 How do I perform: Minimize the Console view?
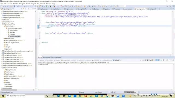tap(171, 60)
